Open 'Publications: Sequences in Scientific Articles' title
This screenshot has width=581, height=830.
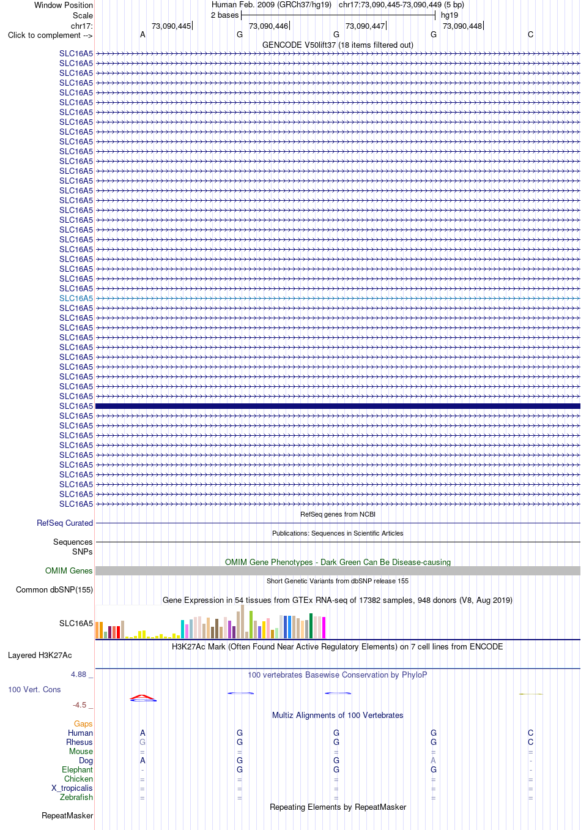(x=338, y=533)
